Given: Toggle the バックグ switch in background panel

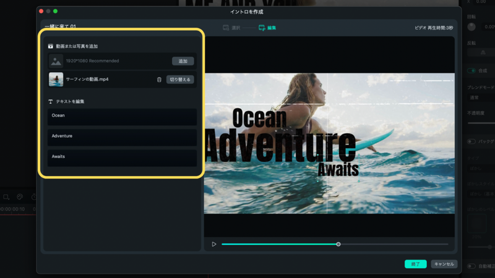Looking at the screenshot, I should click(x=471, y=141).
